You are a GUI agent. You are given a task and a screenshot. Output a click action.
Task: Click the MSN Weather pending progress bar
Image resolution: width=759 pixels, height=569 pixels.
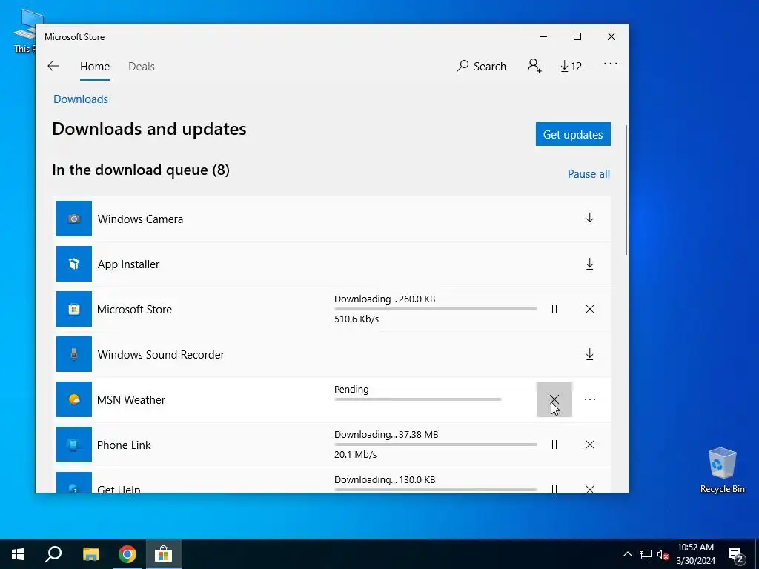(x=418, y=399)
